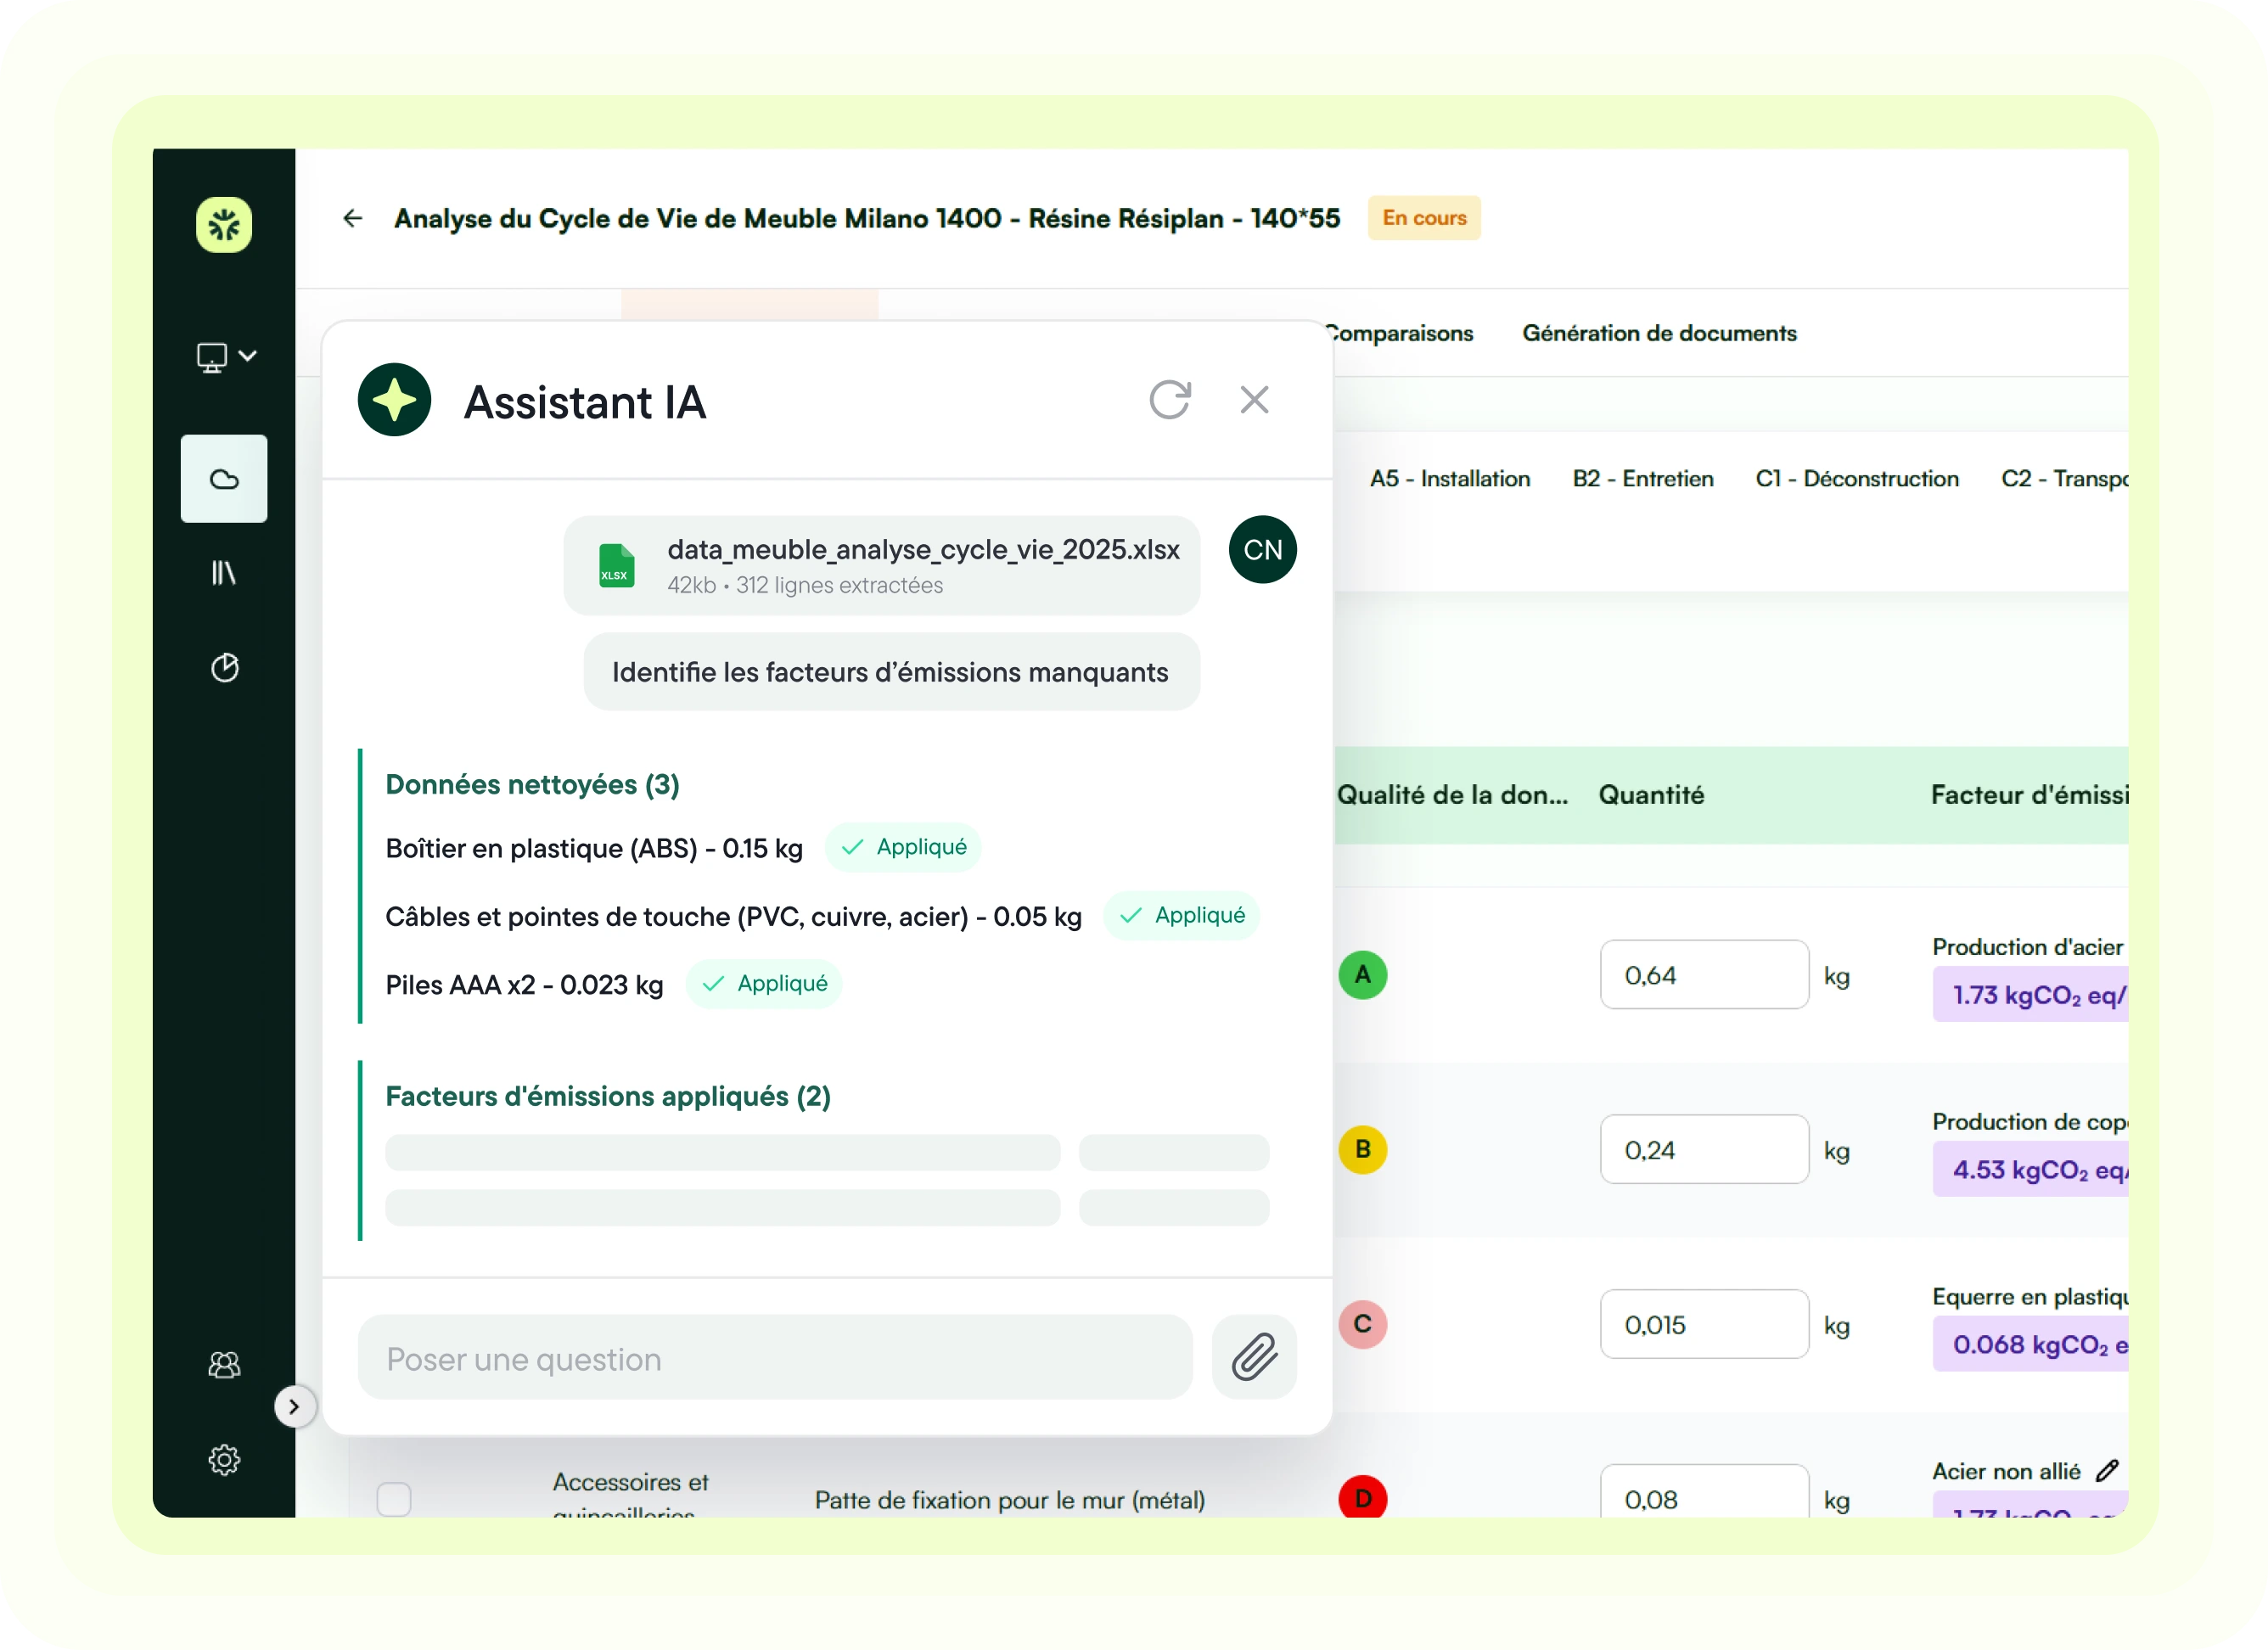
Task: Open the settings gear in sidebar
Action: (224, 1460)
